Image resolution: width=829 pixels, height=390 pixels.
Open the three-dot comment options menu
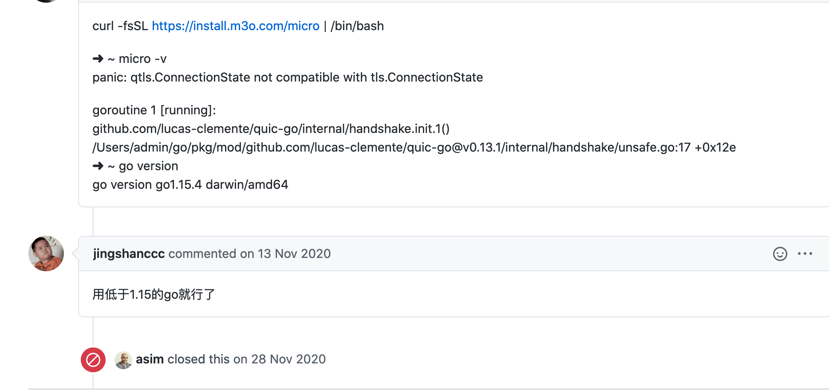(x=805, y=254)
